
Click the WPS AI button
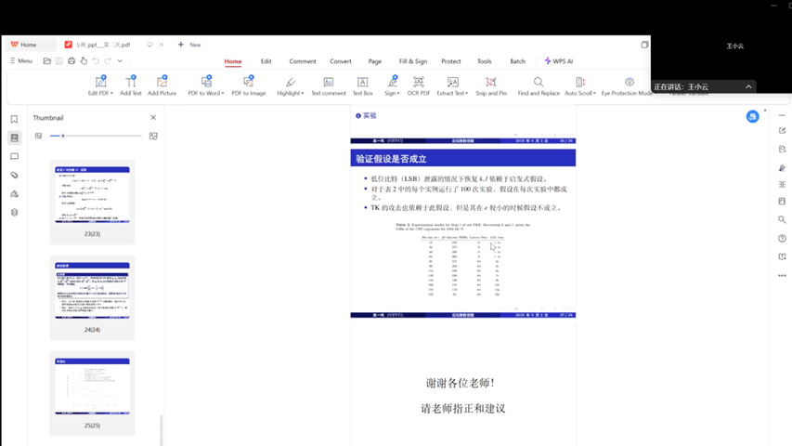[559, 61]
